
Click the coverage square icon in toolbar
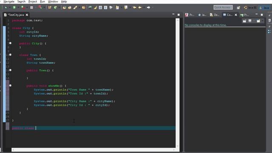[x=31, y=8]
